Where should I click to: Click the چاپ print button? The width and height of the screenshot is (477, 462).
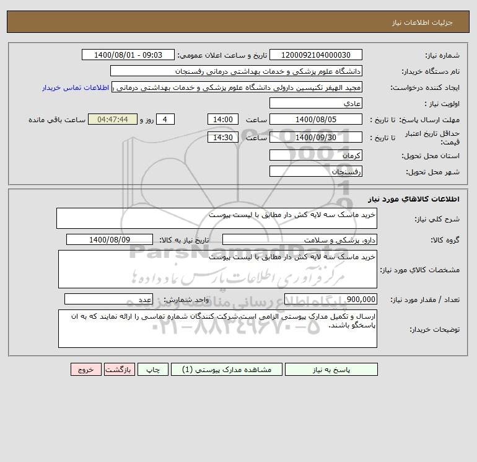(x=153, y=370)
